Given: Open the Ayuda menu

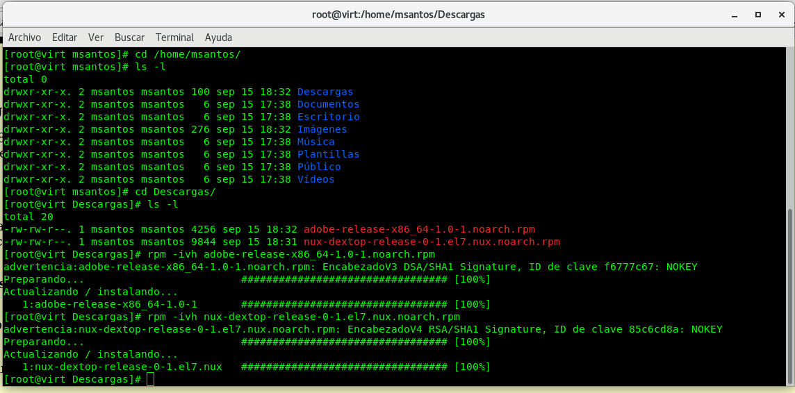Looking at the screenshot, I should coord(218,37).
